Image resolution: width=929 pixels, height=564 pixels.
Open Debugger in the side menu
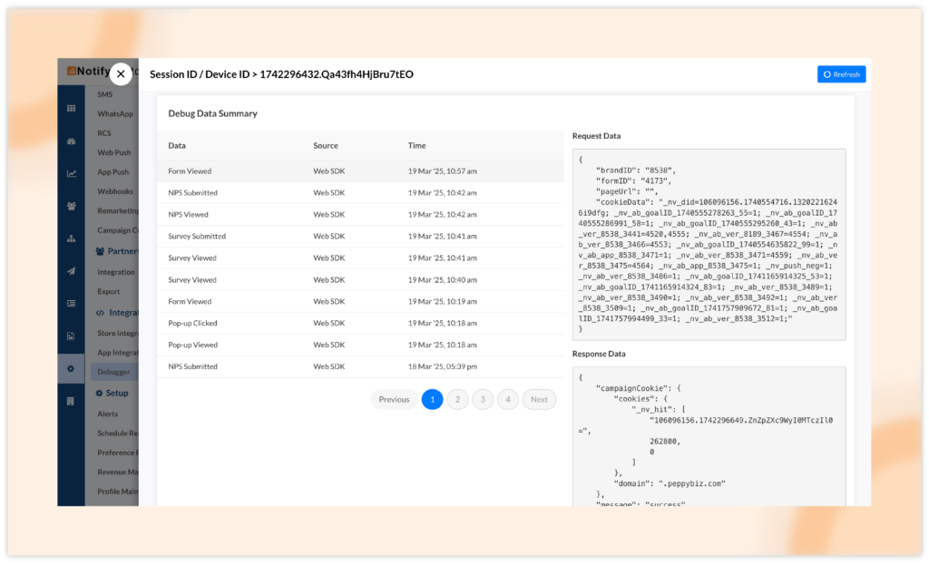[113, 372]
